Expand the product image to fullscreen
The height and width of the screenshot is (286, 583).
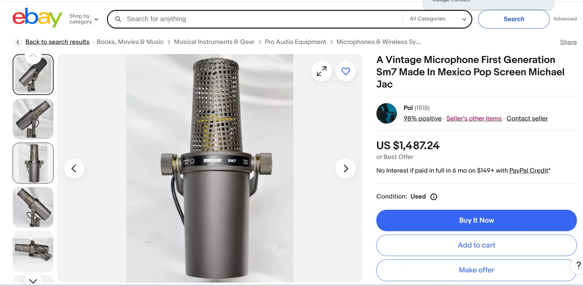(321, 71)
